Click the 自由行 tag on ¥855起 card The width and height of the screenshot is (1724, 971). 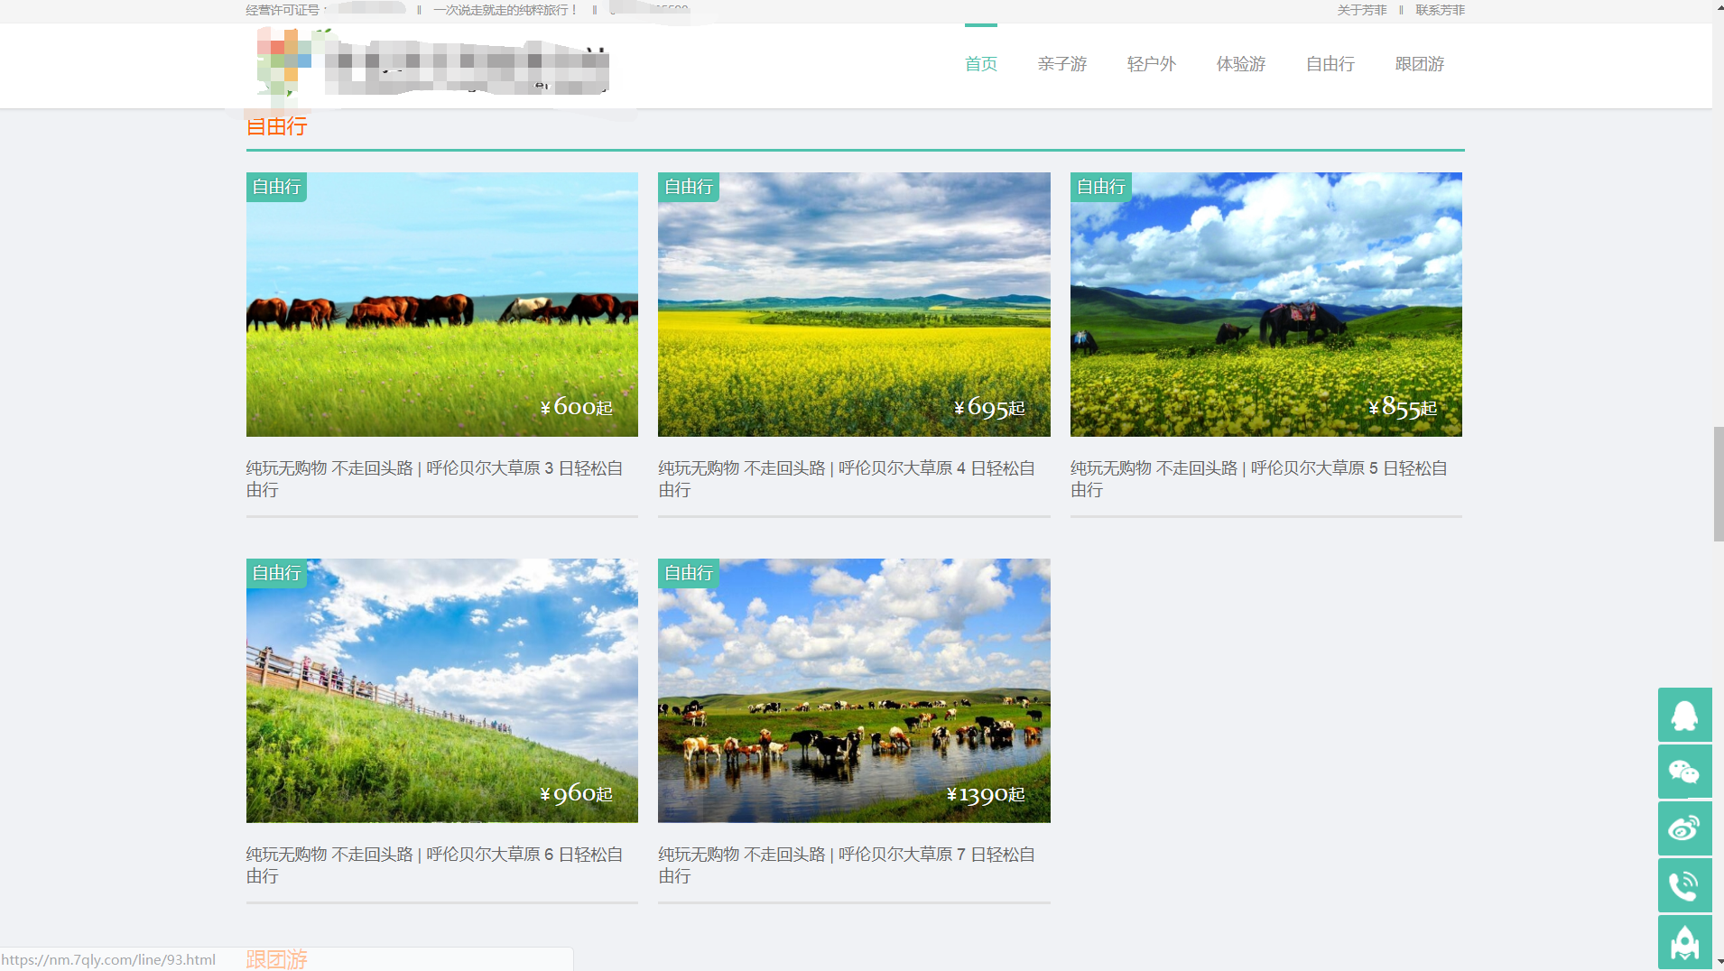click(1101, 187)
